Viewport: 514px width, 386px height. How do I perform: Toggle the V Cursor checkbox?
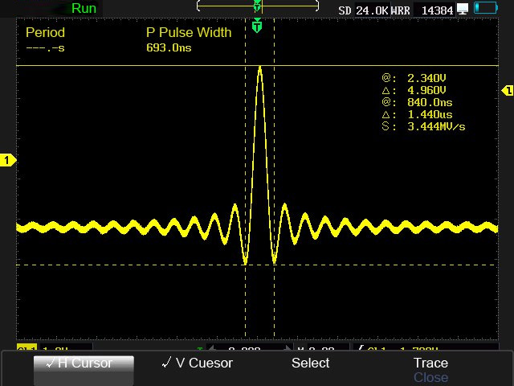(x=197, y=363)
